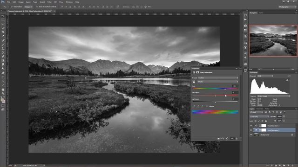The image size is (298, 167).
Task: Open the Window menu
Action: 69,2
